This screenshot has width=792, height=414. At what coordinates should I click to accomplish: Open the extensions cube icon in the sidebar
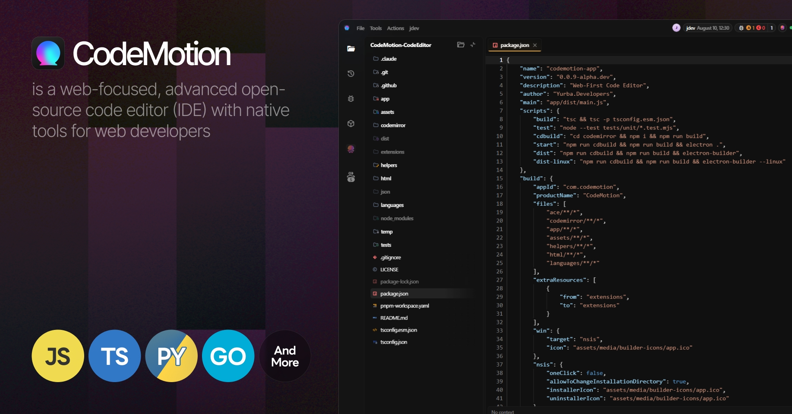coord(351,124)
